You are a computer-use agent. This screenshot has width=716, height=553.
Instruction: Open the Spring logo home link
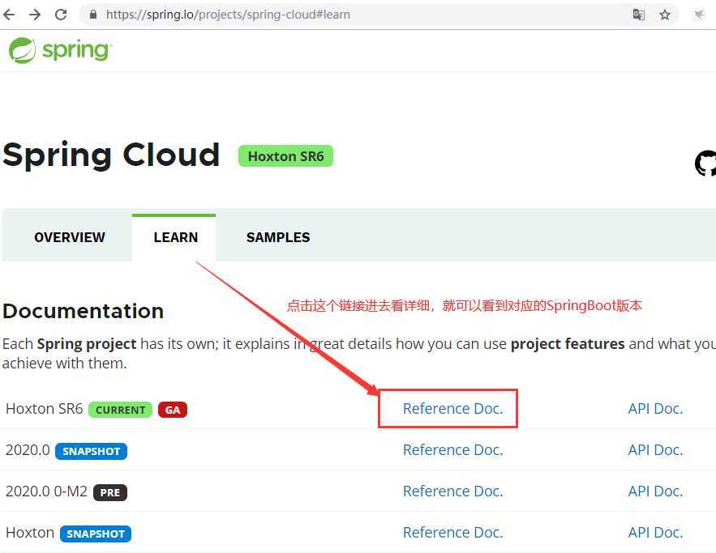point(60,50)
